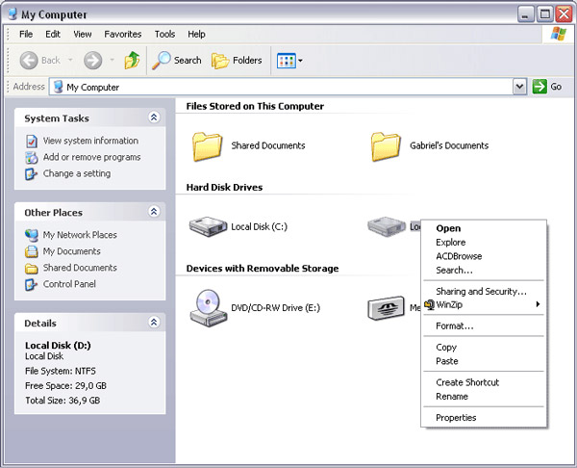Viewport: 577px width, 468px height.
Task: Click the Back navigation arrow icon
Action: coord(30,61)
